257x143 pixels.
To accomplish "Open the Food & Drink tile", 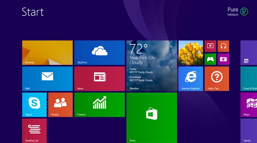I will coord(249,79).
